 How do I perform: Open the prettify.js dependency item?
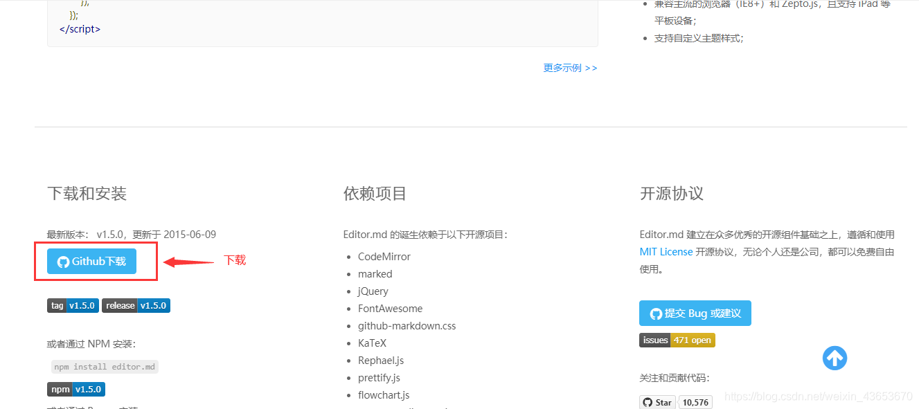click(x=379, y=378)
